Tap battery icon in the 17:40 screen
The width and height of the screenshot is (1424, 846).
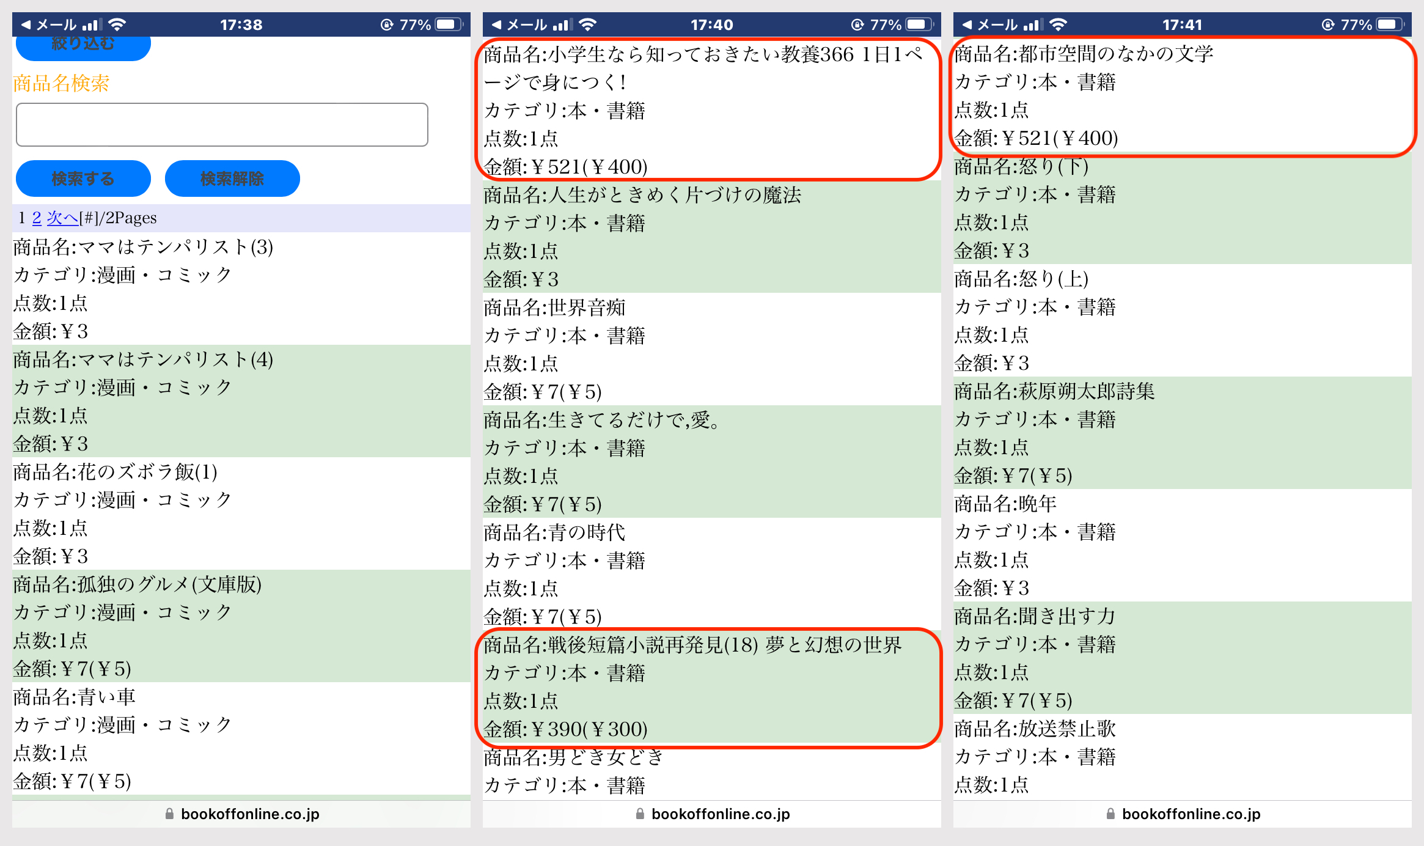coord(920,25)
